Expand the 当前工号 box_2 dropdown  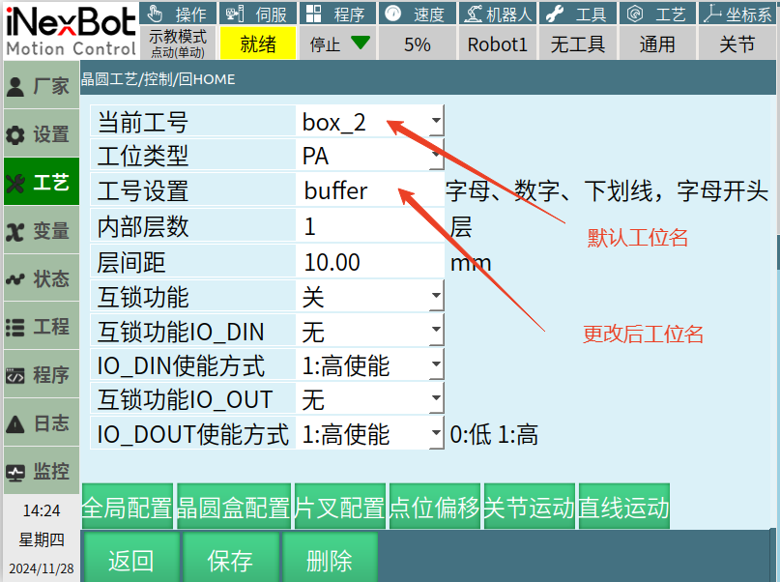(x=435, y=122)
